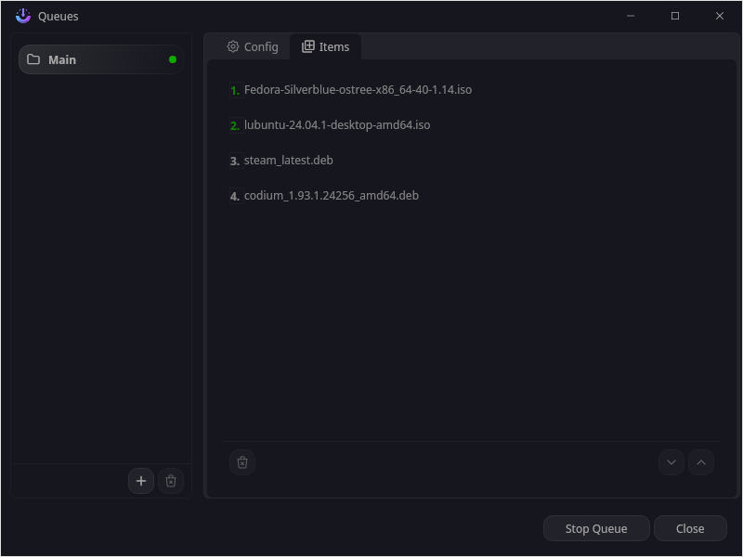Move item down with chevron arrow
The height and width of the screenshot is (557, 743).
coord(671,462)
